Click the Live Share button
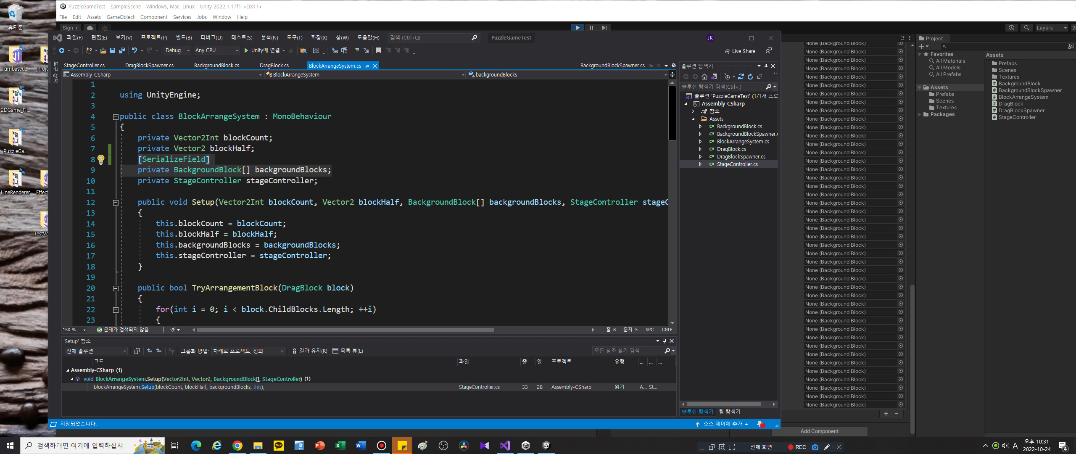 coord(739,51)
